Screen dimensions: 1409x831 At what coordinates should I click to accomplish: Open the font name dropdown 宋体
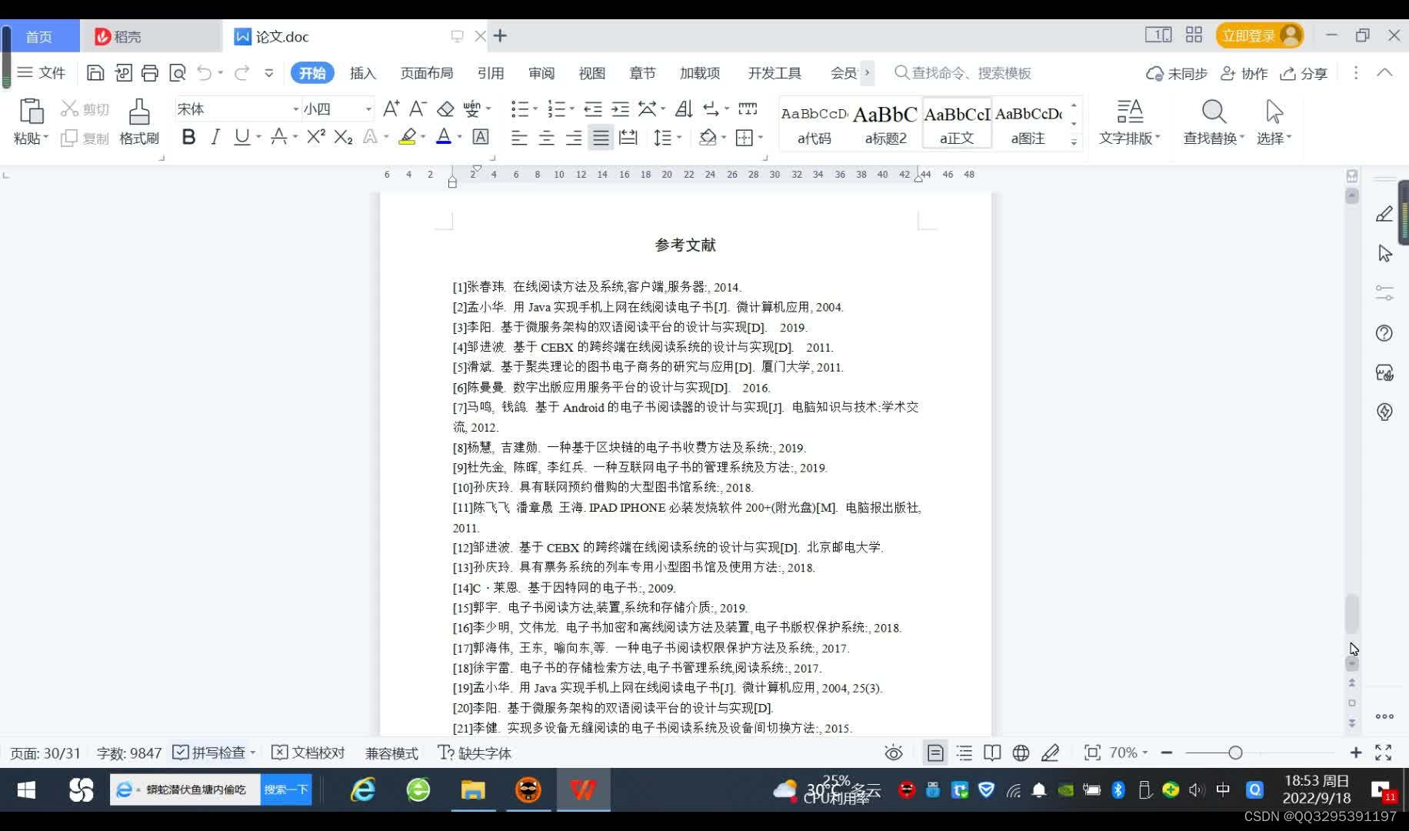click(295, 109)
